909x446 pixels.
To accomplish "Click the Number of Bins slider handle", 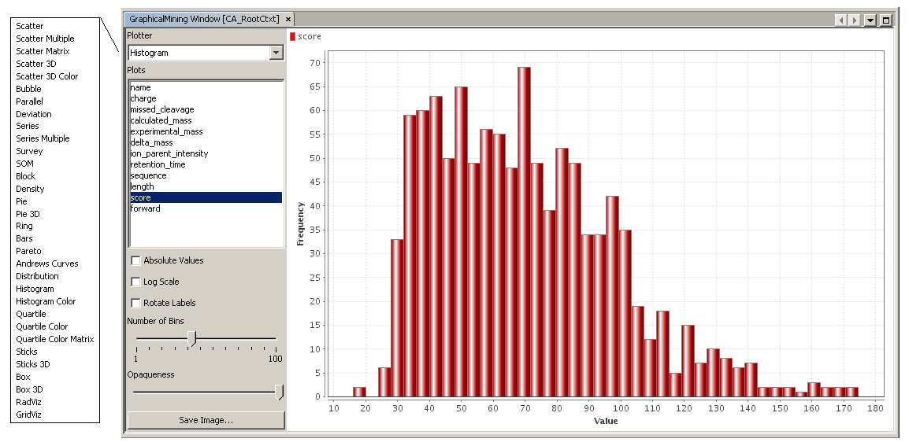I will point(191,338).
